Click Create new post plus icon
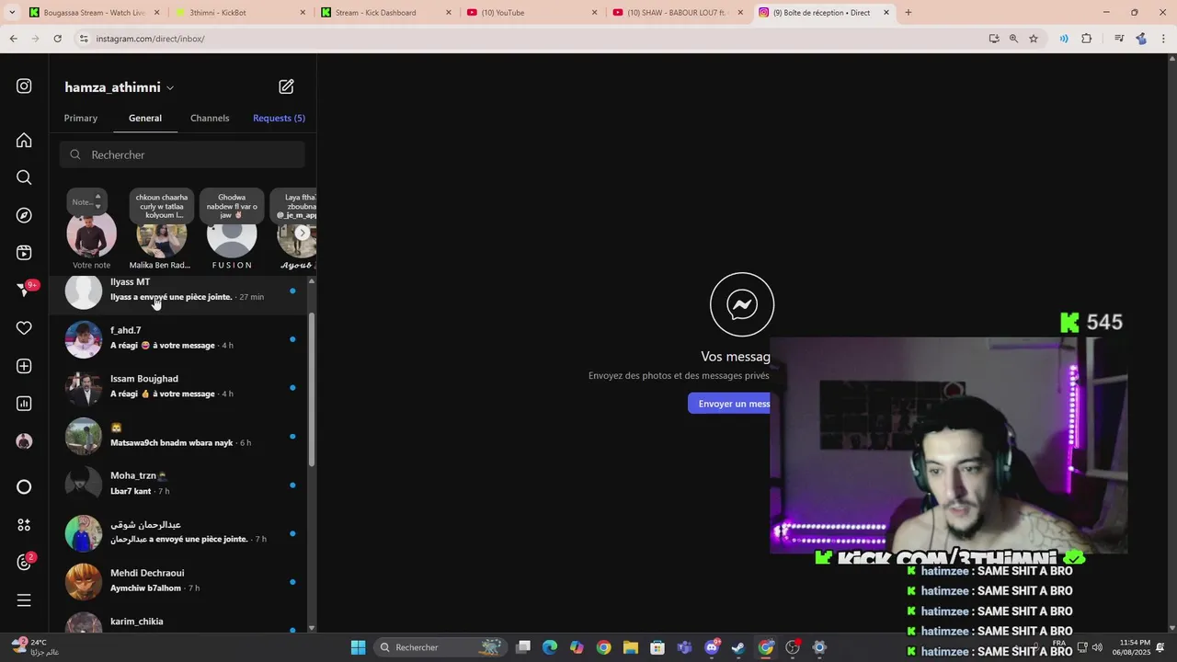Screen dimensions: 1177x662 (24, 366)
